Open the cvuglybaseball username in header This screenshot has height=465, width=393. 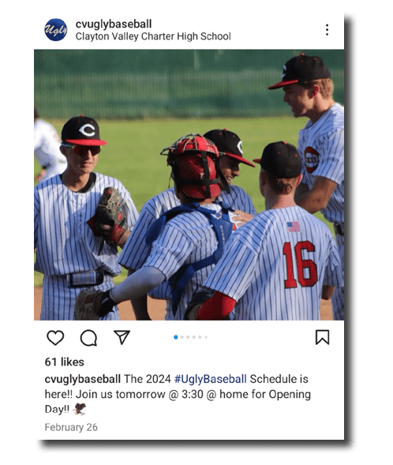pyautogui.click(x=114, y=24)
